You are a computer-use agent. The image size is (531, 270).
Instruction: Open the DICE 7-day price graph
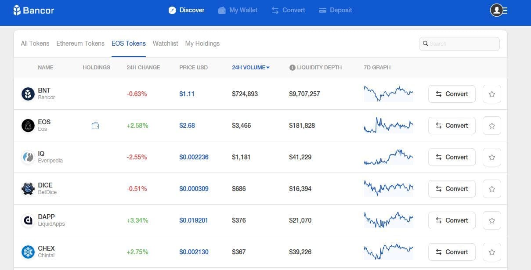[x=388, y=188]
